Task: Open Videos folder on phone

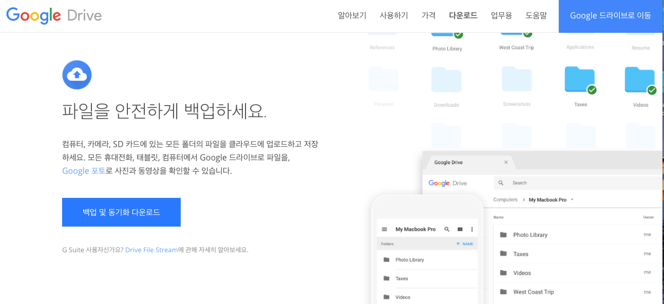Action: tap(427, 297)
